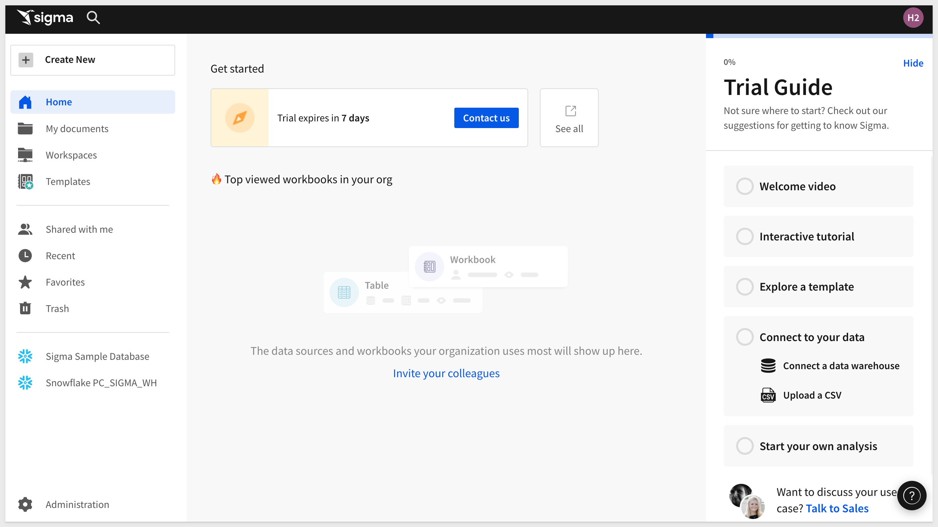Click the Workspaces network folder icon

25,155
